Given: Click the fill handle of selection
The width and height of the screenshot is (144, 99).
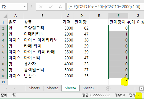Looking at the screenshot, I should point(128,79).
